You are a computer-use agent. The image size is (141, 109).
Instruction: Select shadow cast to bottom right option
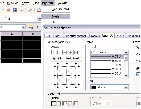[x=59, y=103]
